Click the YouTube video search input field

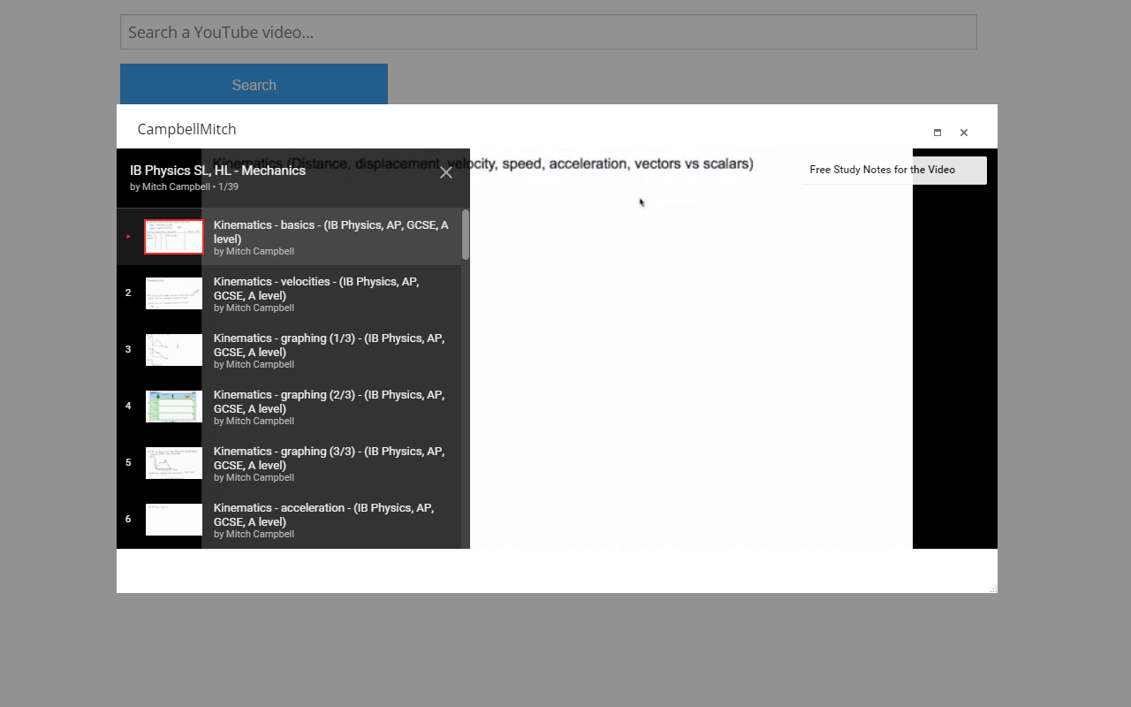point(548,31)
